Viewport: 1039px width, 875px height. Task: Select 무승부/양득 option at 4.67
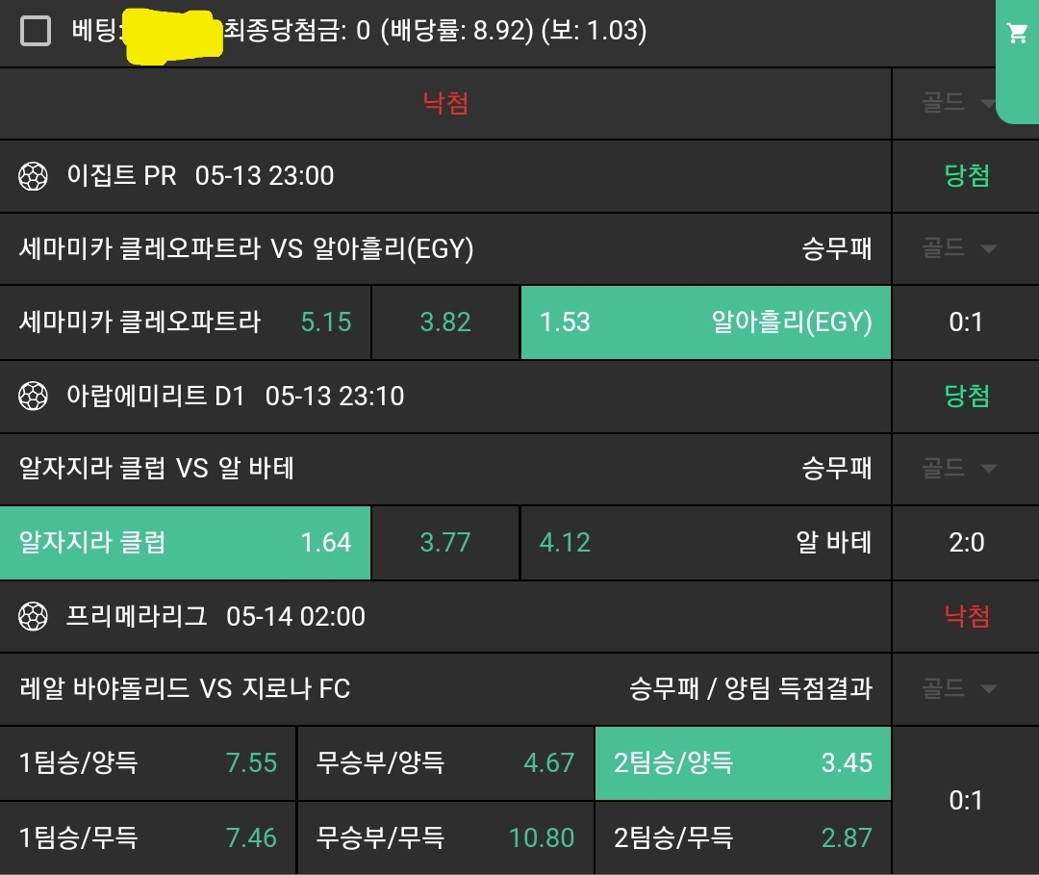pos(445,763)
